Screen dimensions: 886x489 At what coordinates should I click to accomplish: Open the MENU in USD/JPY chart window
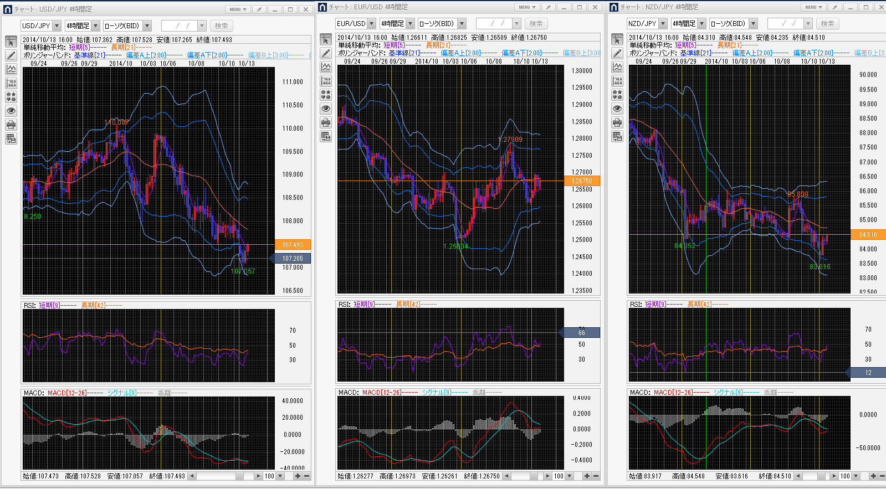(238, 9)
